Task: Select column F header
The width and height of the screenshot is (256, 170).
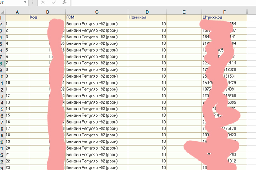Action: [x=224, y=12]
